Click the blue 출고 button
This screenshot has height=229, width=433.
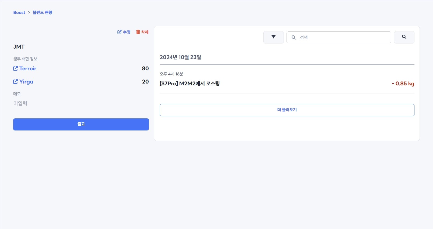pos(81,124)
